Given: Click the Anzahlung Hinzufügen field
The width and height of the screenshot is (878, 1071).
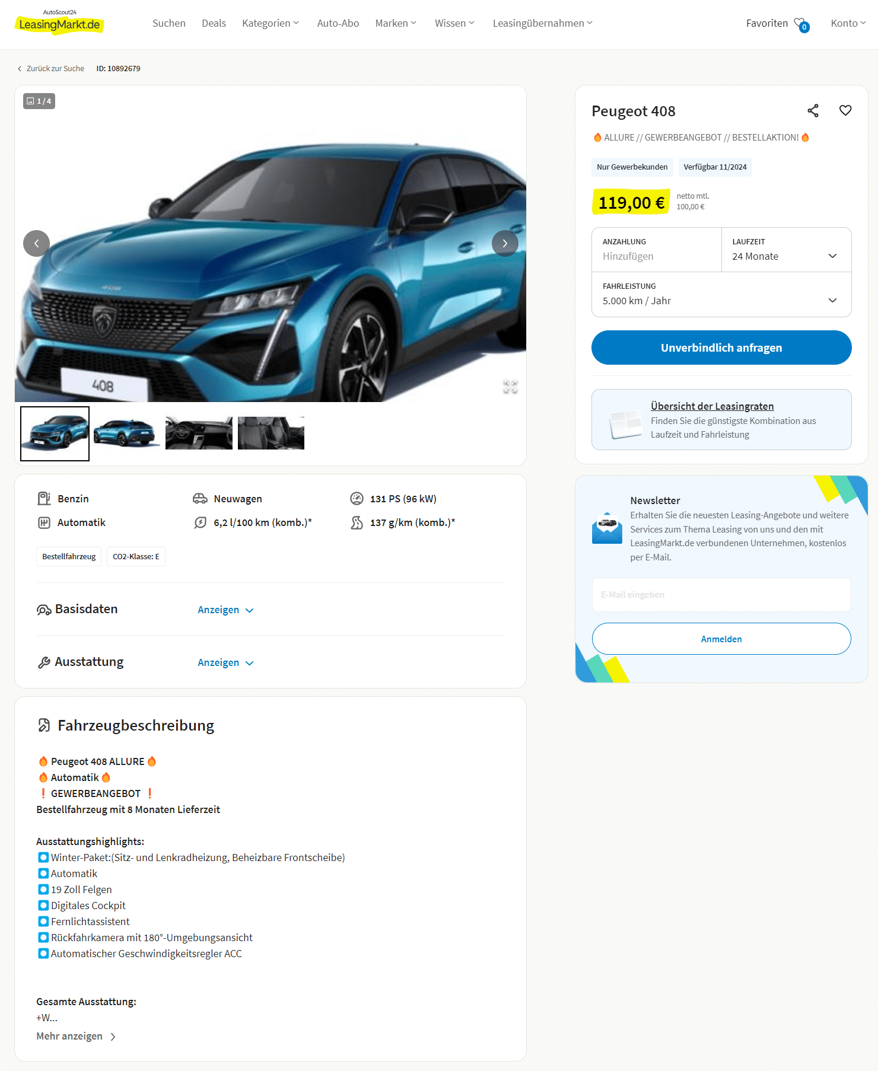Looking at the screenshot, I should click(x=657, y=250).
